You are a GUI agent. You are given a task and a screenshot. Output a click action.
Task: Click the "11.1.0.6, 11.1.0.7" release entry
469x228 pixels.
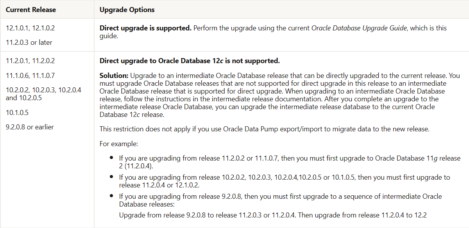(30, 75)
